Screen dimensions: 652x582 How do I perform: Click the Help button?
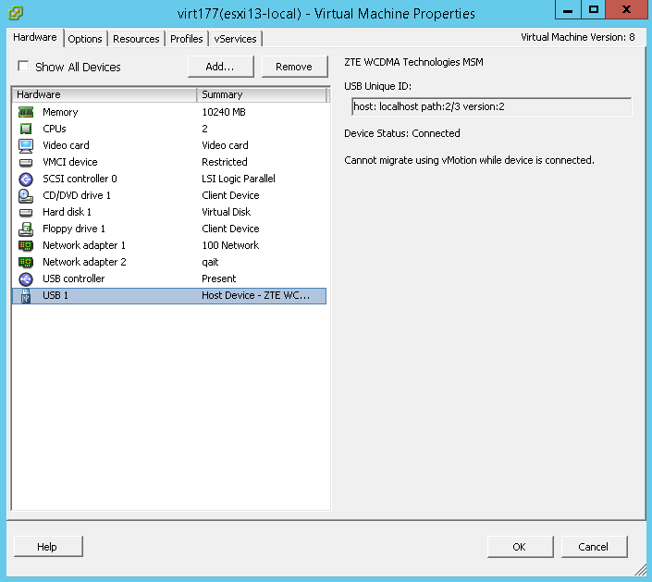click(48, 546)
